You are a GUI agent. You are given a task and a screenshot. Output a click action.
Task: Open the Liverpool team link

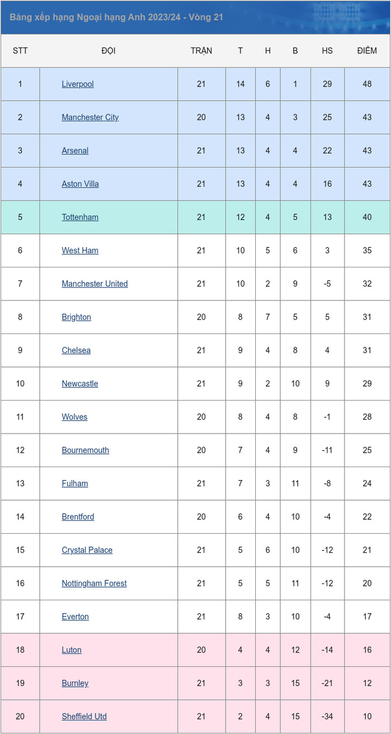pos(78,84)
